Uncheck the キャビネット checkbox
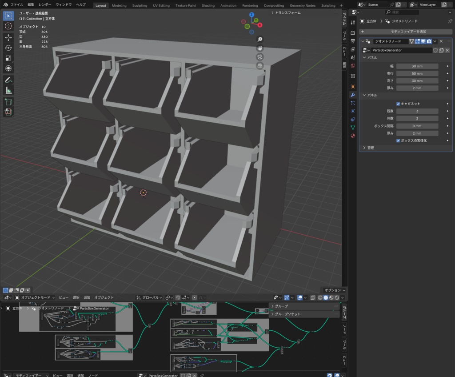The width and height of the screenshot is (455, 377). (398, 104)
